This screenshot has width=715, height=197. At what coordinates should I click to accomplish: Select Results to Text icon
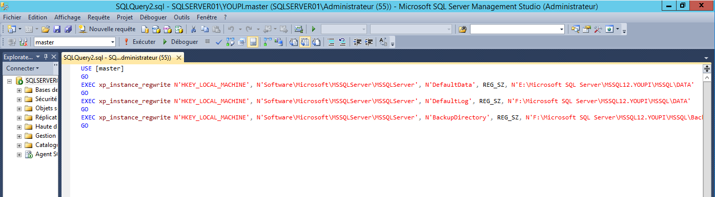coord(294,42)
